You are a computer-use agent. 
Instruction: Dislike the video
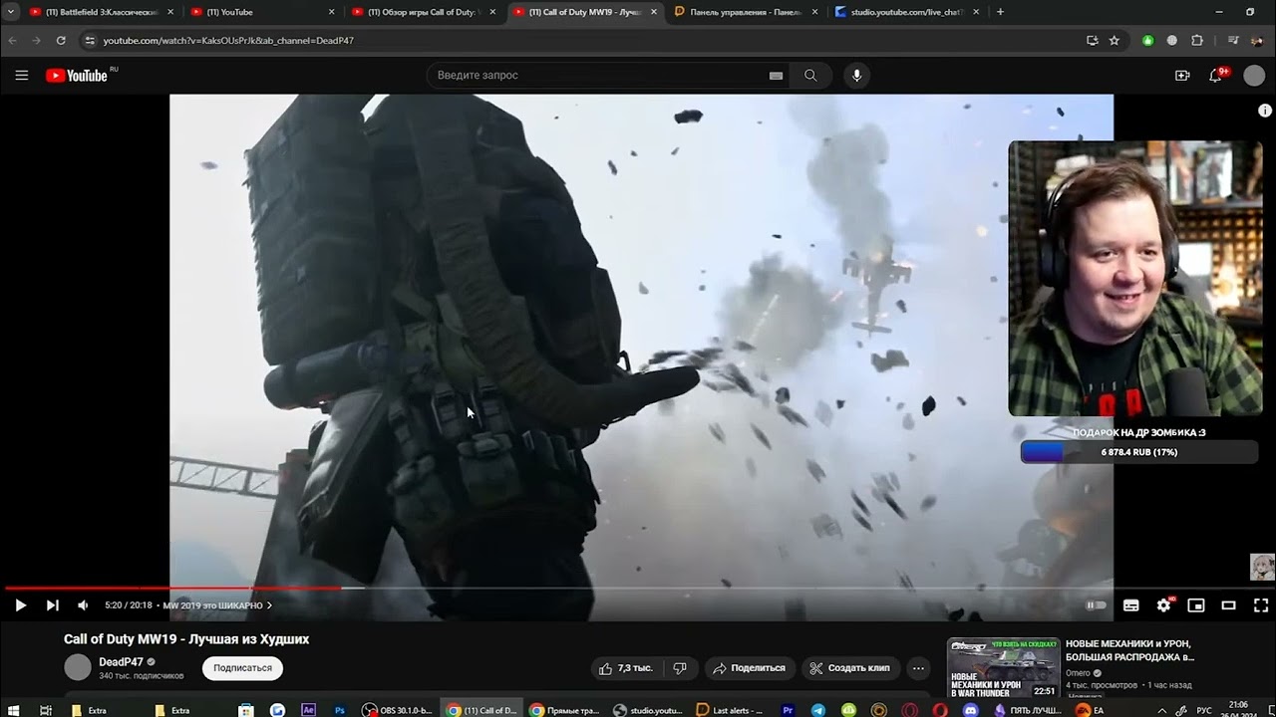(680, 668)
